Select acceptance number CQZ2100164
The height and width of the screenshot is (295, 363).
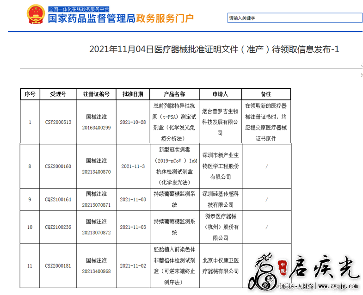pos(58,199)
